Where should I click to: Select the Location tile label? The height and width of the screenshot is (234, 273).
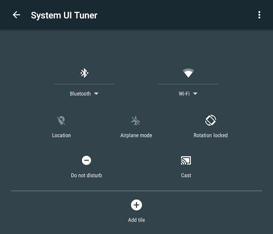coord(61,136)
